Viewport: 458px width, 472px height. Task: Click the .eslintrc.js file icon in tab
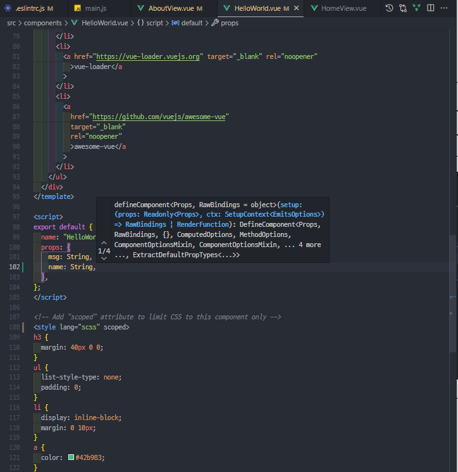[8, 8]
